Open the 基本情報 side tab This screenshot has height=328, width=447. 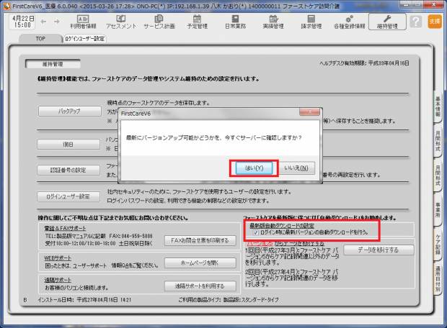click(438, 108)
